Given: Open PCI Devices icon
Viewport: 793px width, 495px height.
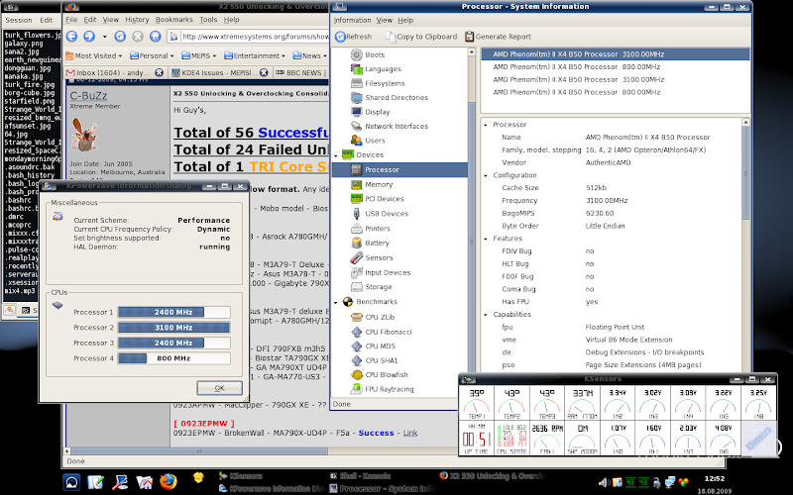Looking at the screenshot, I should click(x=357, y=199).
